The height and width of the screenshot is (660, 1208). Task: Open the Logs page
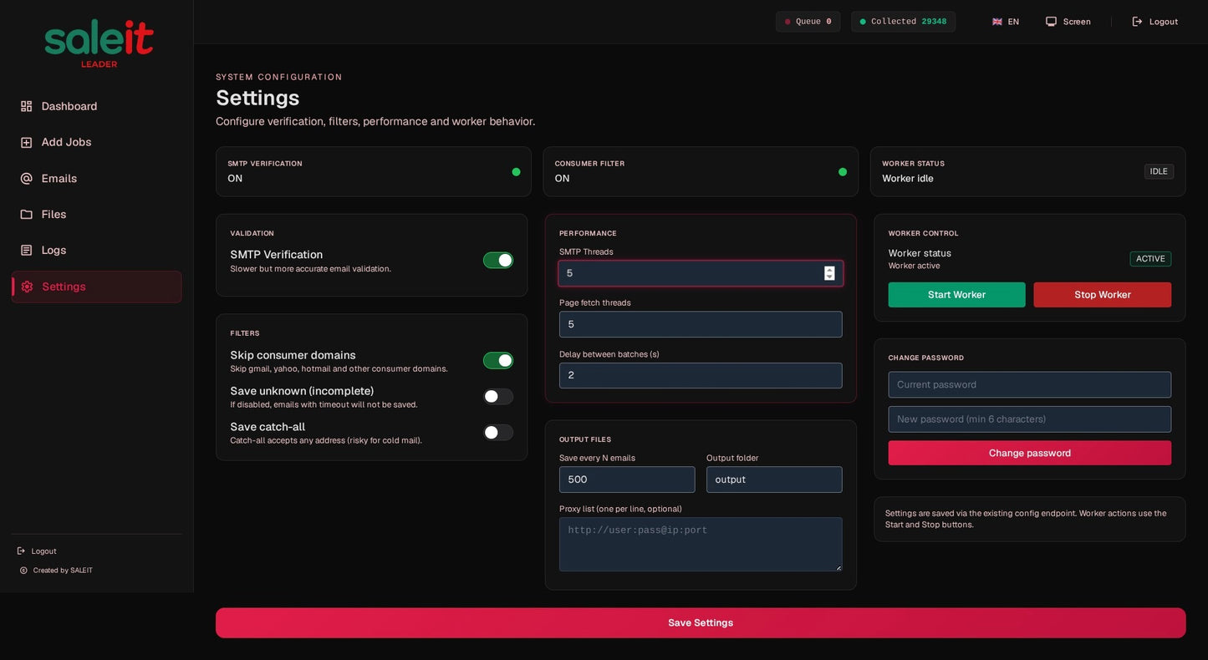[96, 251]
